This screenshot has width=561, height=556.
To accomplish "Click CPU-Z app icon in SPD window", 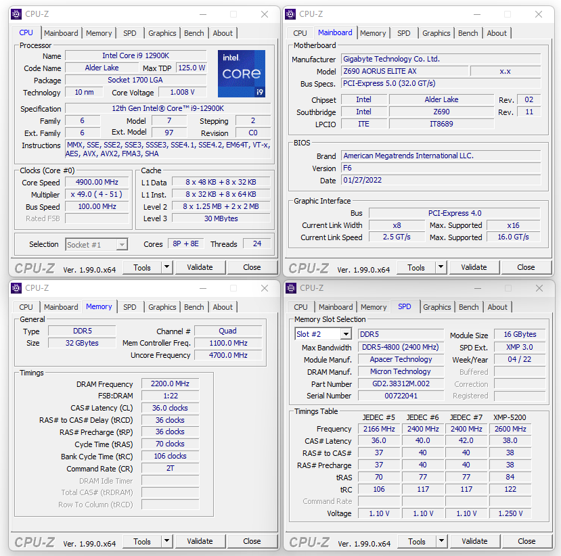I will 291,288.
